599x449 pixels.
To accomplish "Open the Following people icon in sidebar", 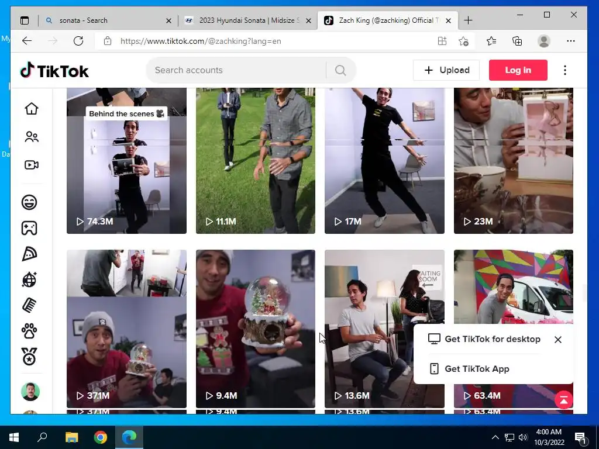I will 32,137.
